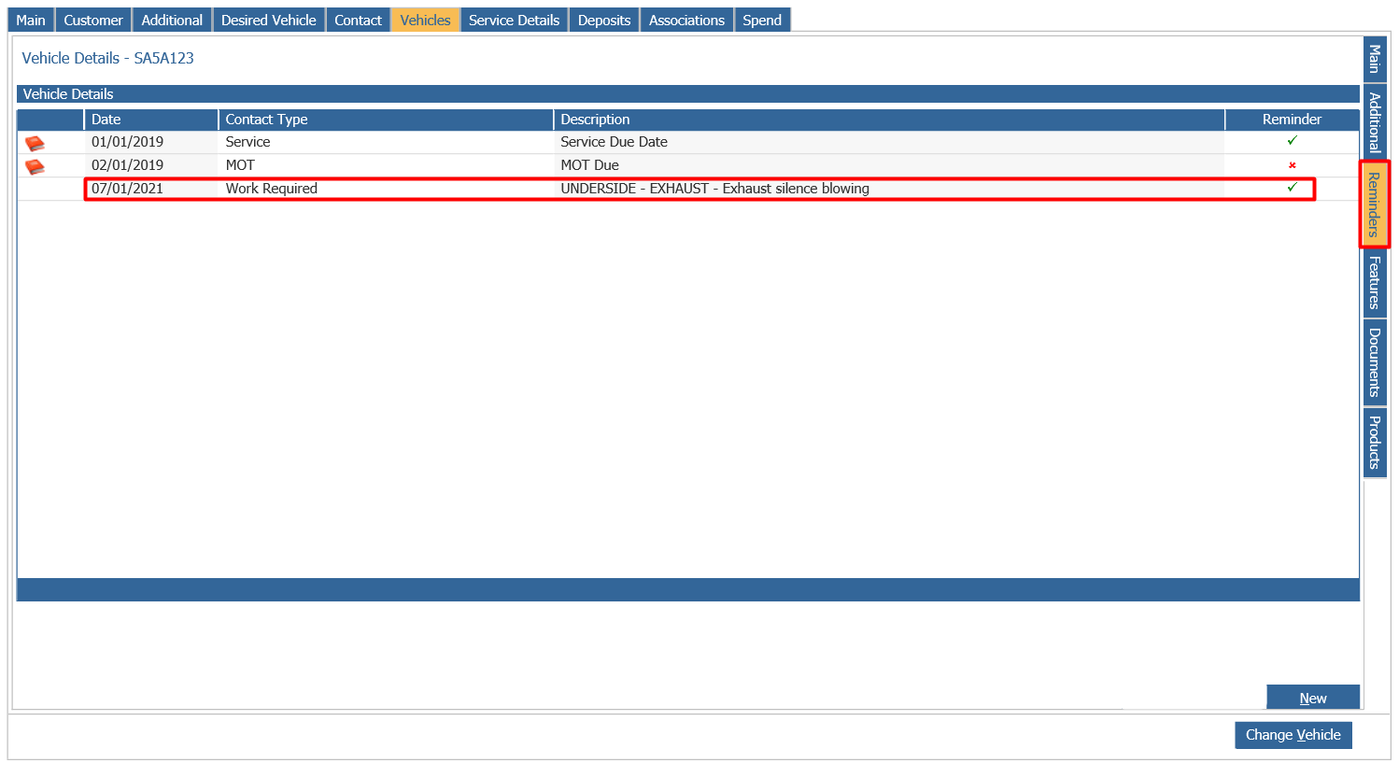Toggle reminder tick for Work Required row

pyautogui.click(x=1292, y=188)
